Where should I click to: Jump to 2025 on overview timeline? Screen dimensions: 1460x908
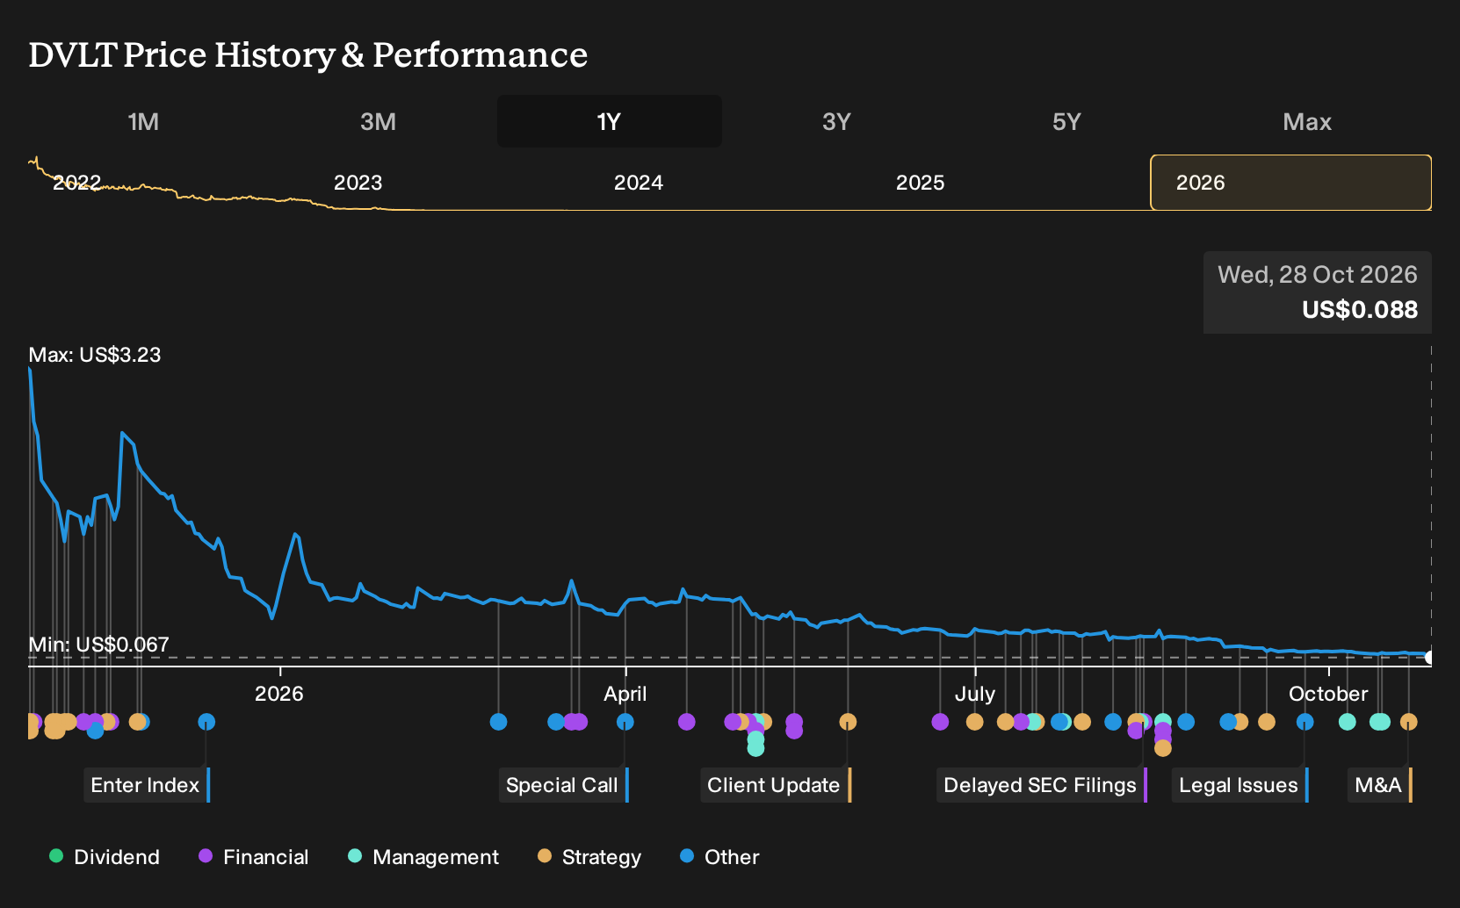click(x=920, y=183)
